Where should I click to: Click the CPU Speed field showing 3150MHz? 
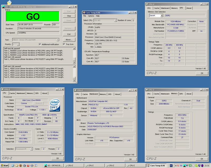point(39,33)
